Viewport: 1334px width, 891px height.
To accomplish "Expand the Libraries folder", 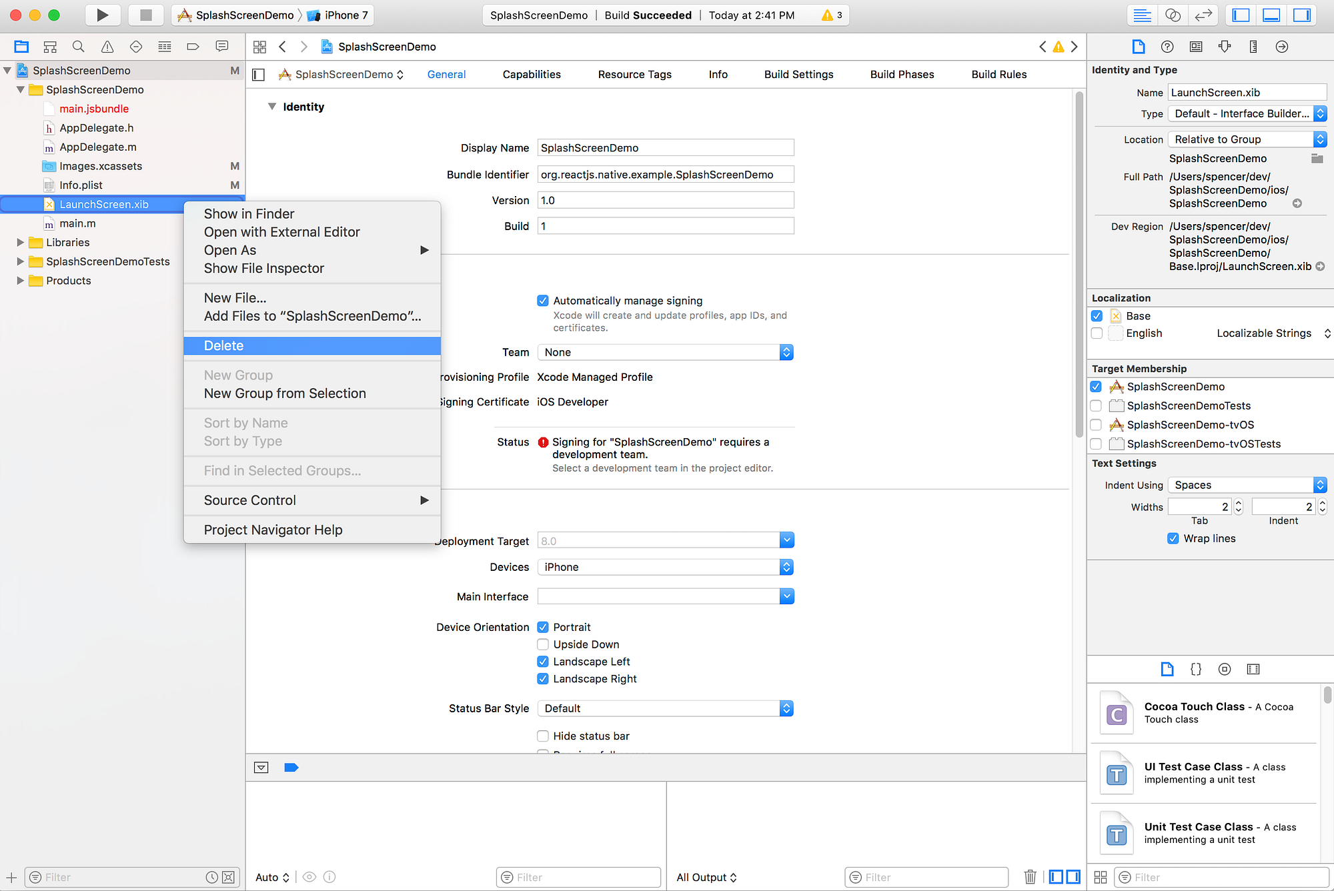I will coord(20,242).
